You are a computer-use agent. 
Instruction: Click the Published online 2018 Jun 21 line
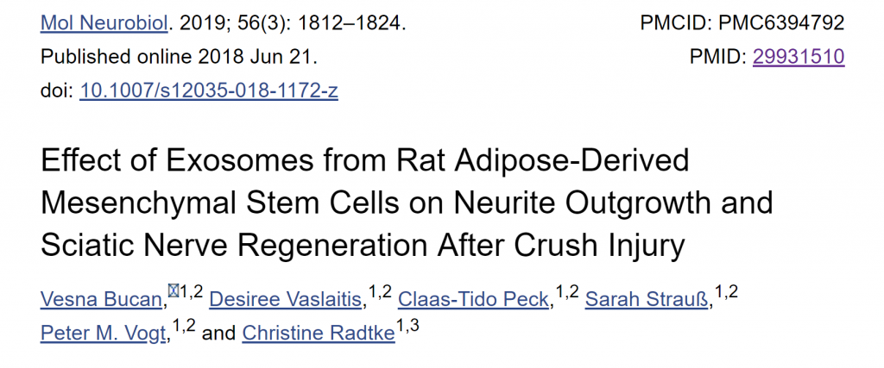coord(179,57)
